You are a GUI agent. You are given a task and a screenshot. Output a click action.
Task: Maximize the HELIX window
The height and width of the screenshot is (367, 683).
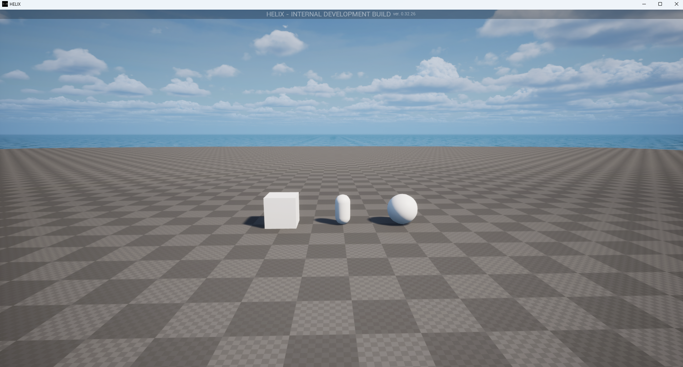pyautogui.click(x=660, y=4)
